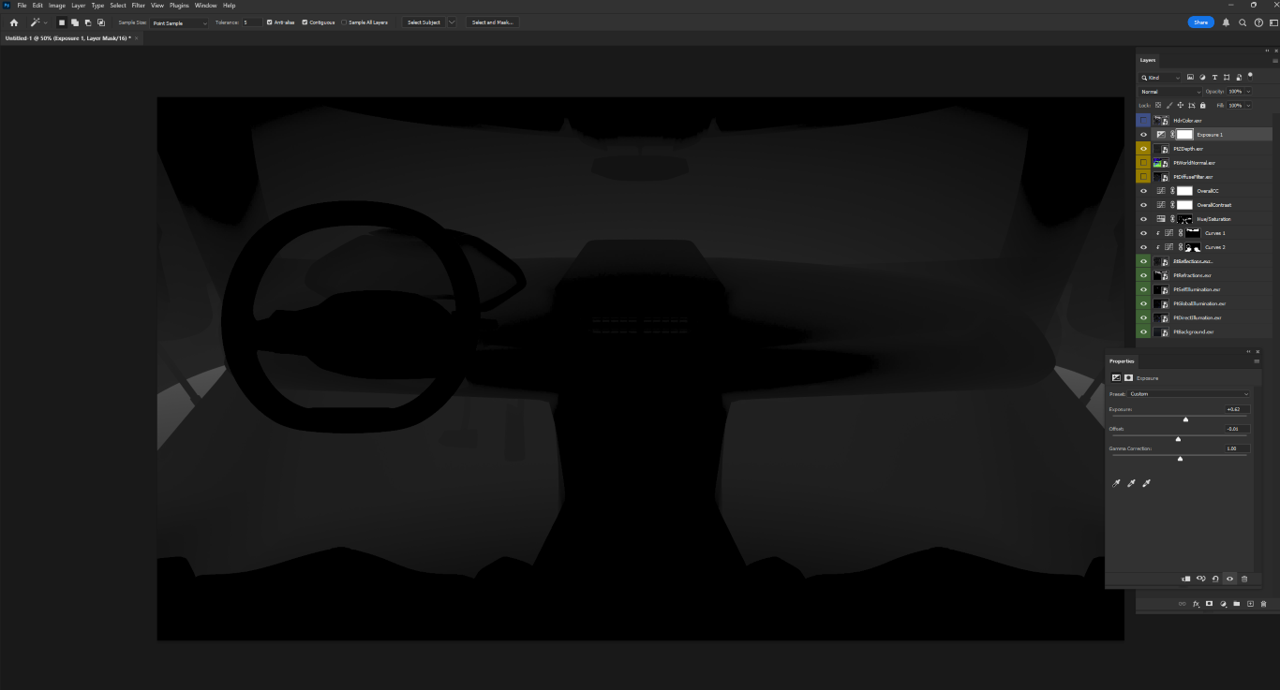Click the Home icon in options bar

[14, 22]
